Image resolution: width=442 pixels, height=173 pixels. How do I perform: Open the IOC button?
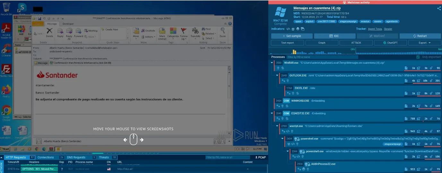[334, 36]
